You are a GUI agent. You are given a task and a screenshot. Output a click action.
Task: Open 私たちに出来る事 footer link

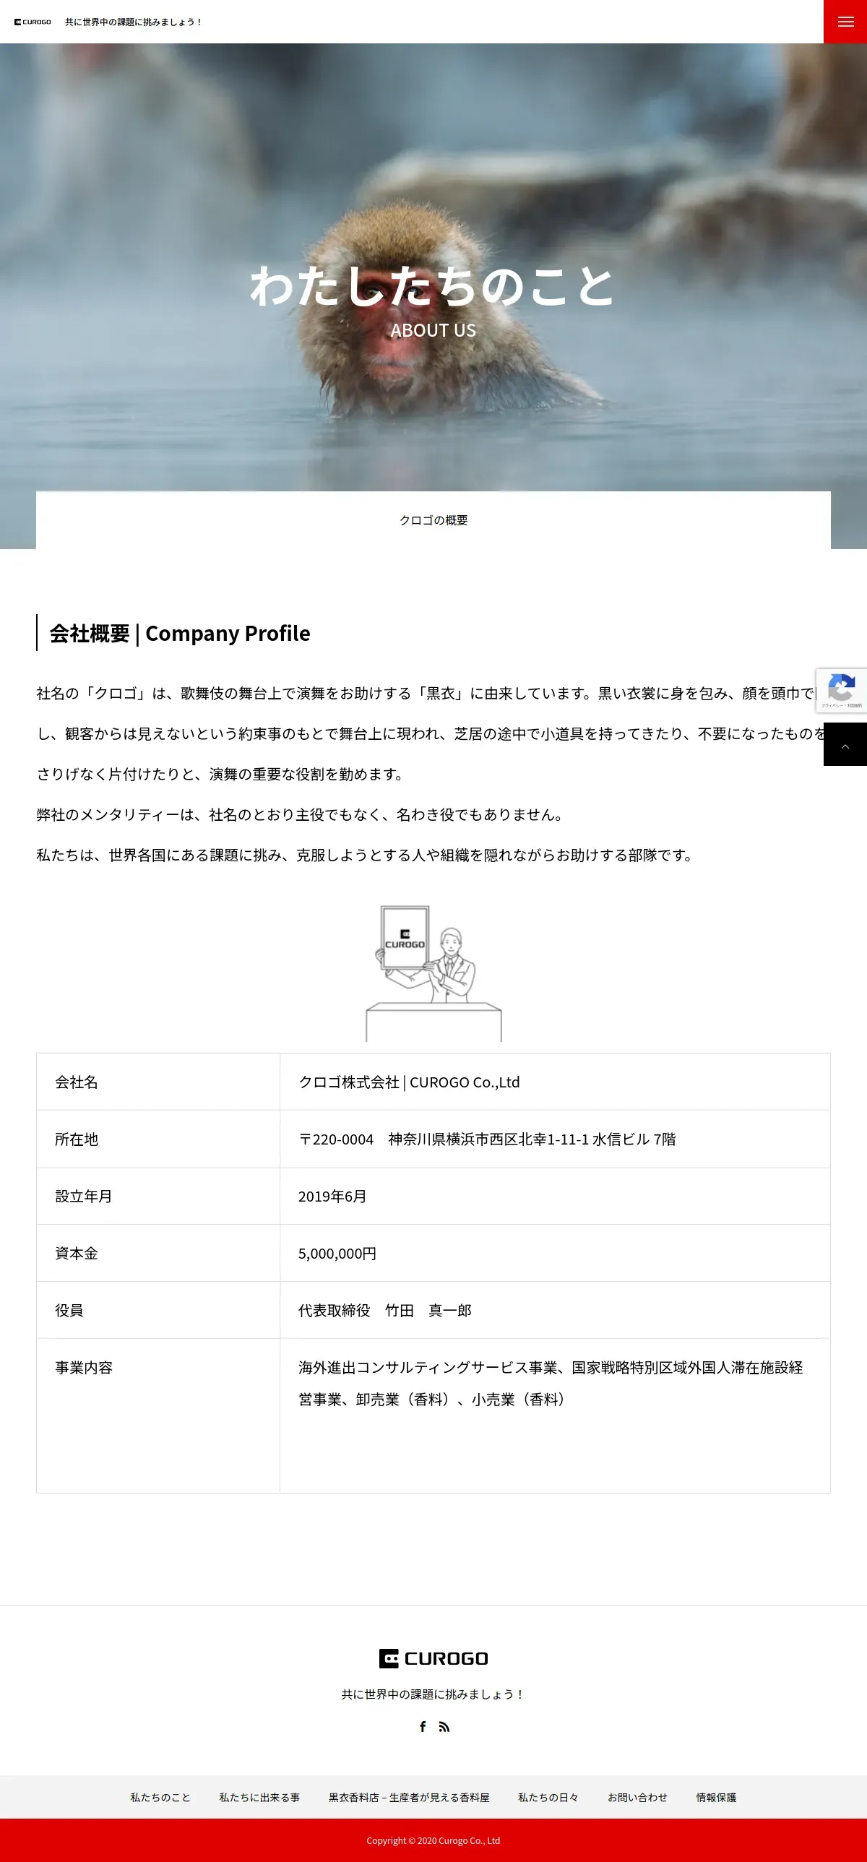pyautogui.click(x=259, y=1797)
